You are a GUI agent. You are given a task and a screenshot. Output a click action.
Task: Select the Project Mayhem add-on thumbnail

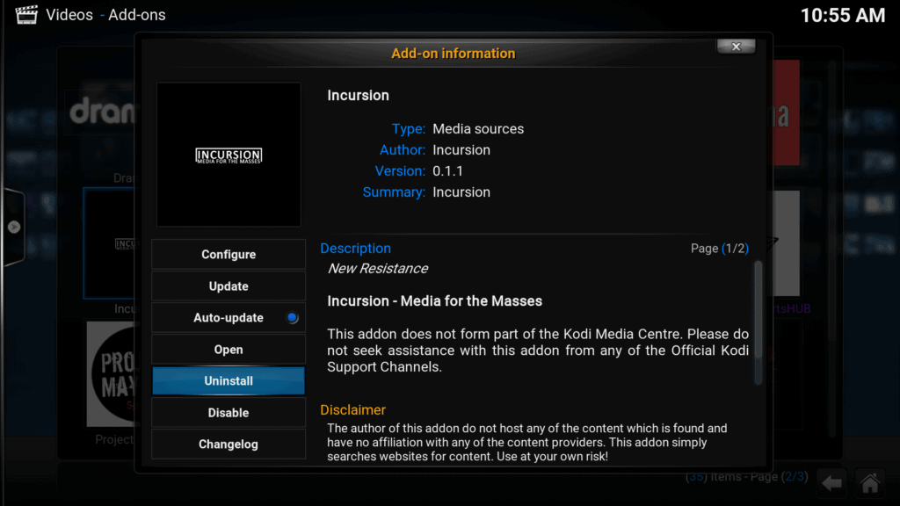[x=111, y=373]
